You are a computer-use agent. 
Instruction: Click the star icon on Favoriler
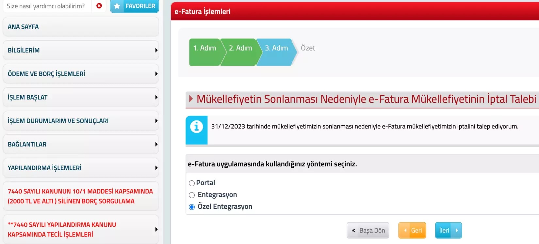tap(117, 6)
